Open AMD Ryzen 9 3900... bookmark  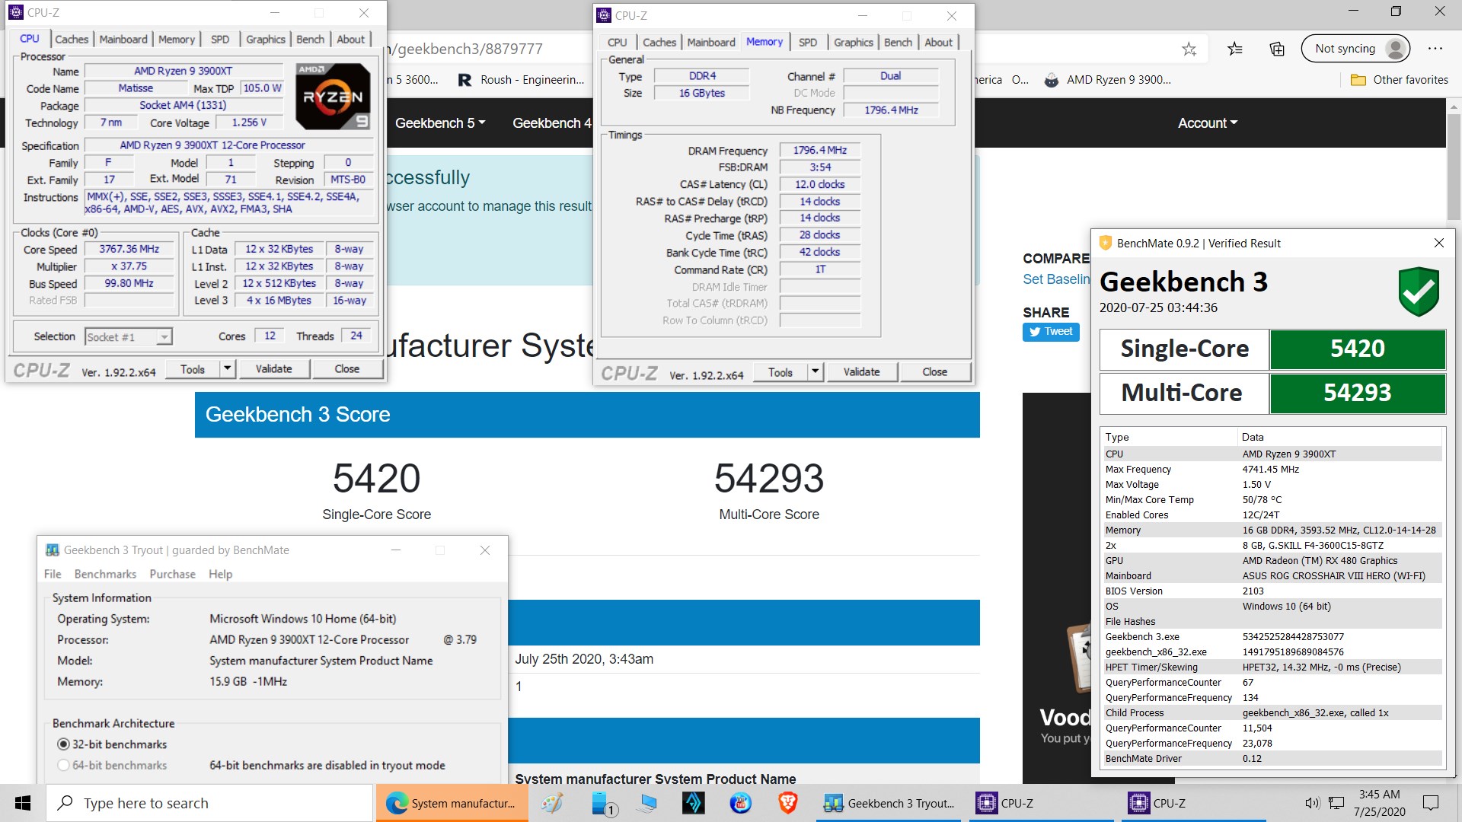coord(1107,80)
